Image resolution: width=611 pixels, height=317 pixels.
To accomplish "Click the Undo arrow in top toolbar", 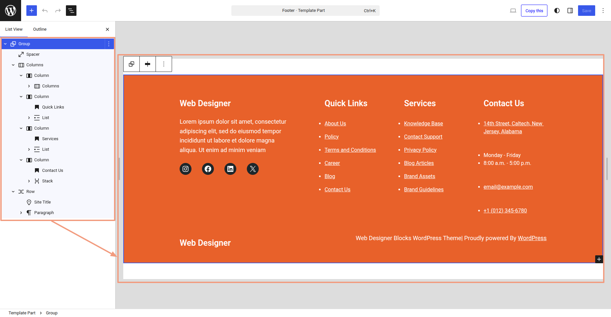I will pyautogui.click(x=45, y=11).
